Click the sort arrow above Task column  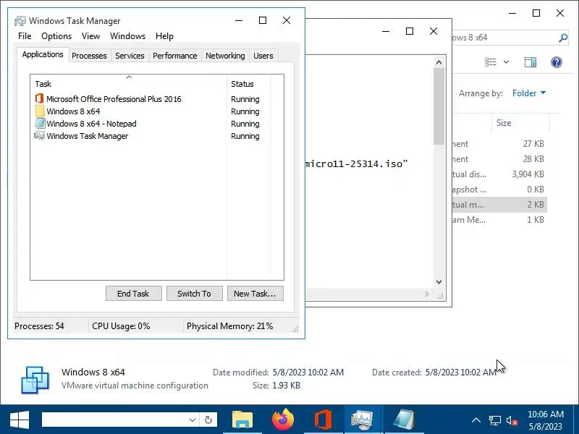point(129,77)
